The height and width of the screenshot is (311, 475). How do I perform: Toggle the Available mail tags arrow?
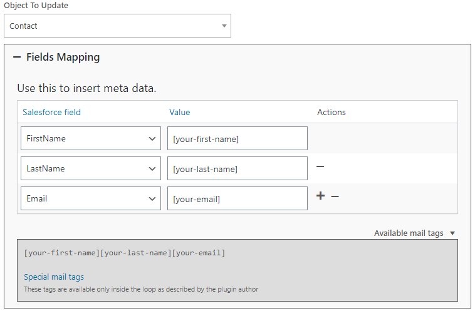[x=452, y=233]
